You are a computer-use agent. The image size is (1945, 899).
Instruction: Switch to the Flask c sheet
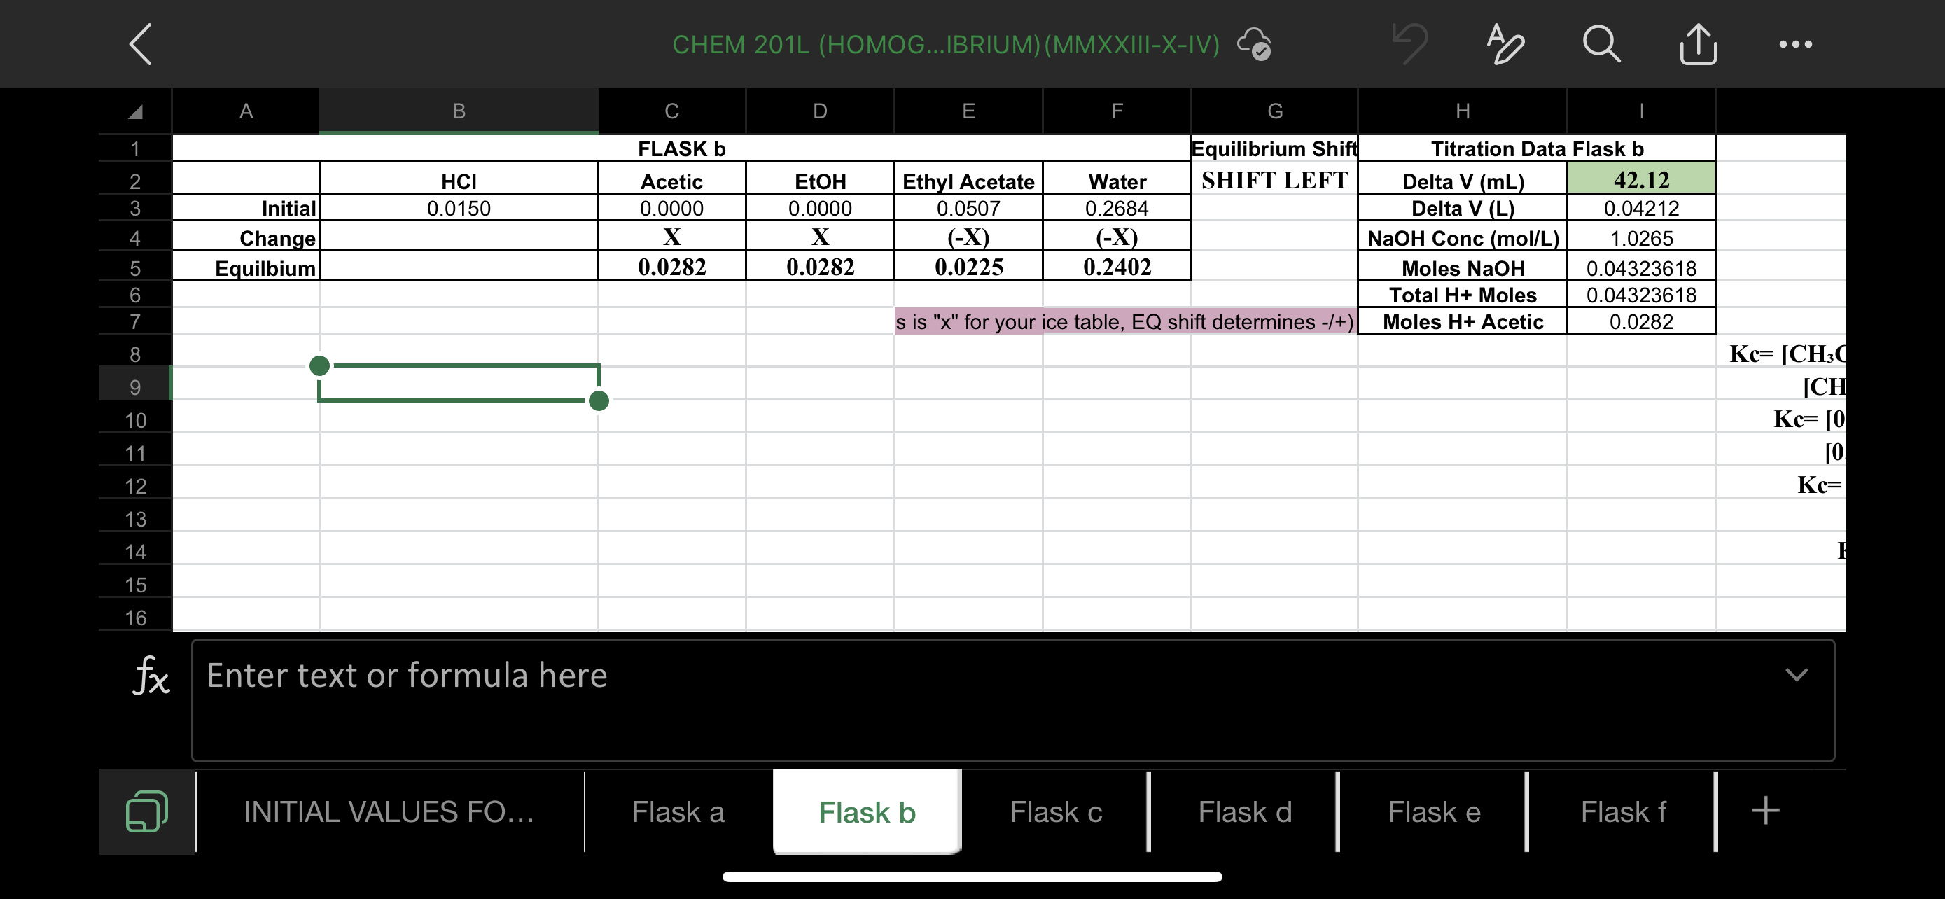coord(1056,811)
